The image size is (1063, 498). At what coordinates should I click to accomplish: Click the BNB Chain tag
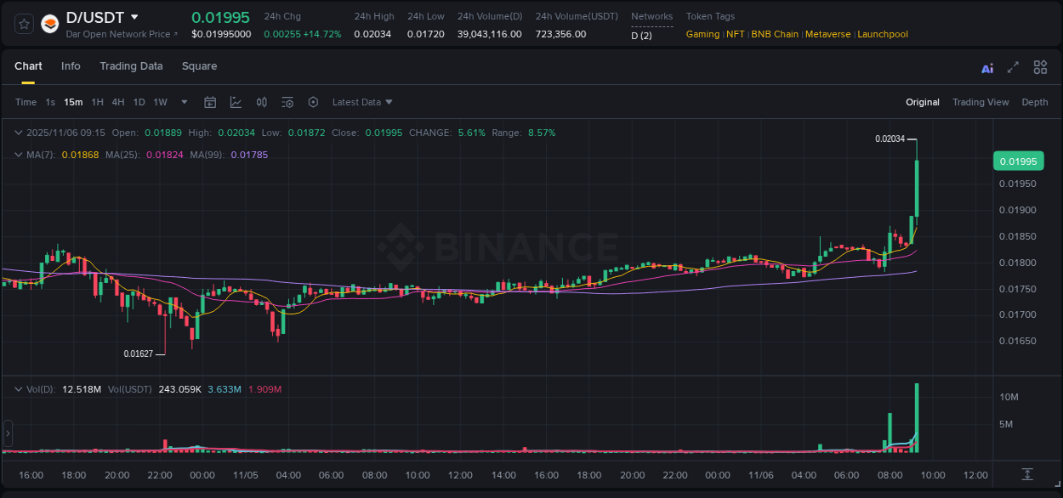point(775,34)
